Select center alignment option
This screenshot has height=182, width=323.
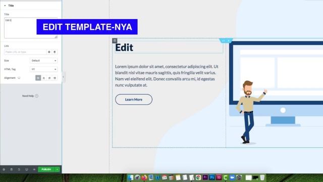click(44, 78)
